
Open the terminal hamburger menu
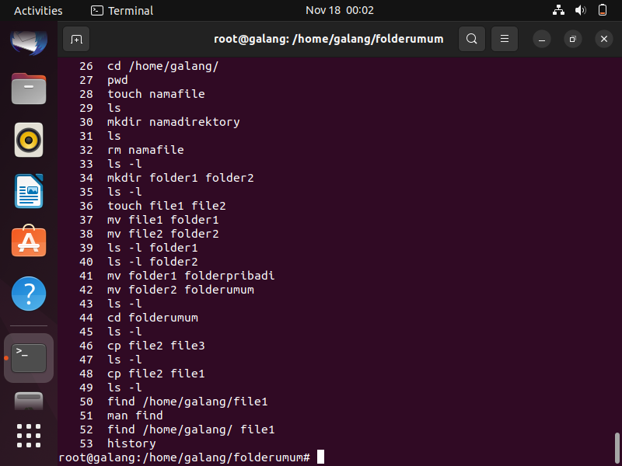coord(505,39)
